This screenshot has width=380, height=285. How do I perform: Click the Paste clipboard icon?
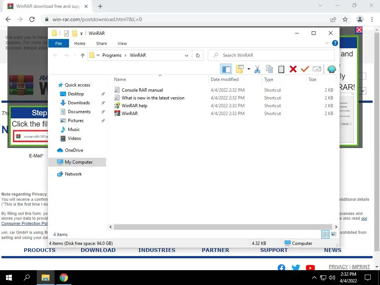click(x=281, y=69)
